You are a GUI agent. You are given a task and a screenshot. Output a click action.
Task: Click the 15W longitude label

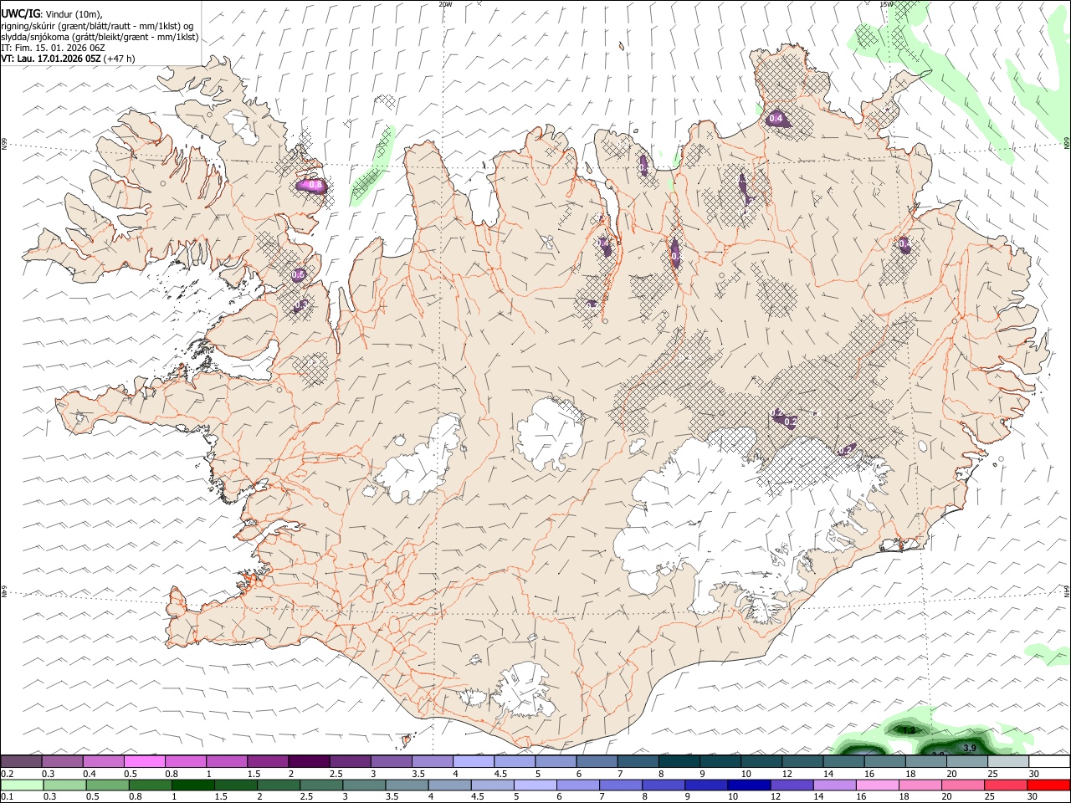click(886, 4)
